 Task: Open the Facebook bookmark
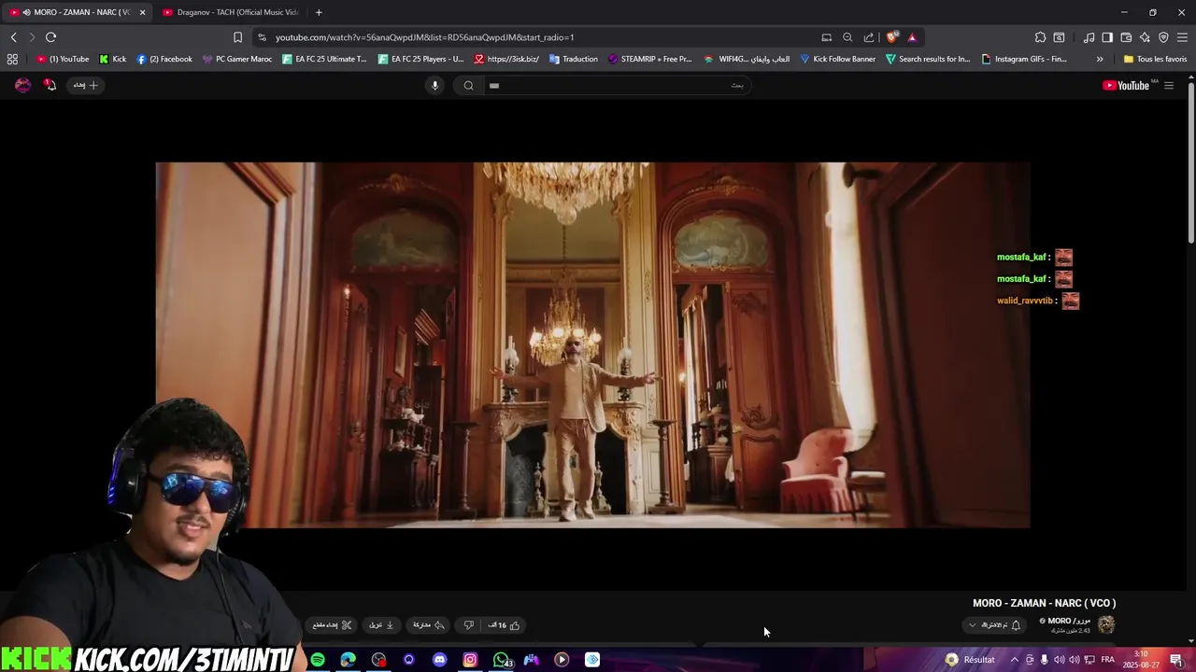coord(164,59)
